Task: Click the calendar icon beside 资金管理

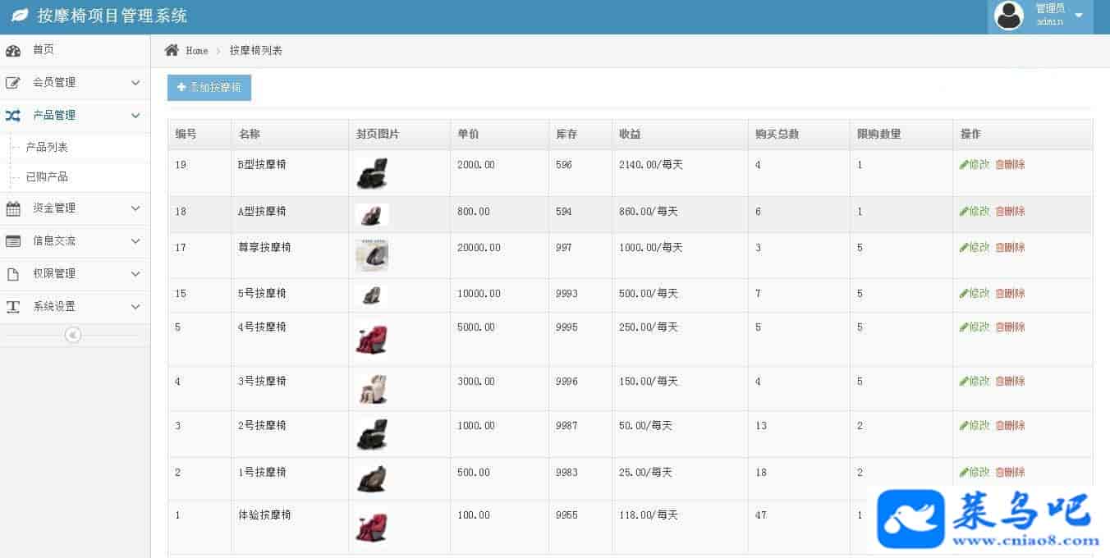Action: (13, 208)
